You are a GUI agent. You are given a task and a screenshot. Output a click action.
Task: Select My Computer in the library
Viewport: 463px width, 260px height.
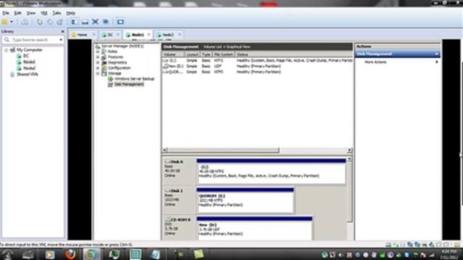coord(29,50)
